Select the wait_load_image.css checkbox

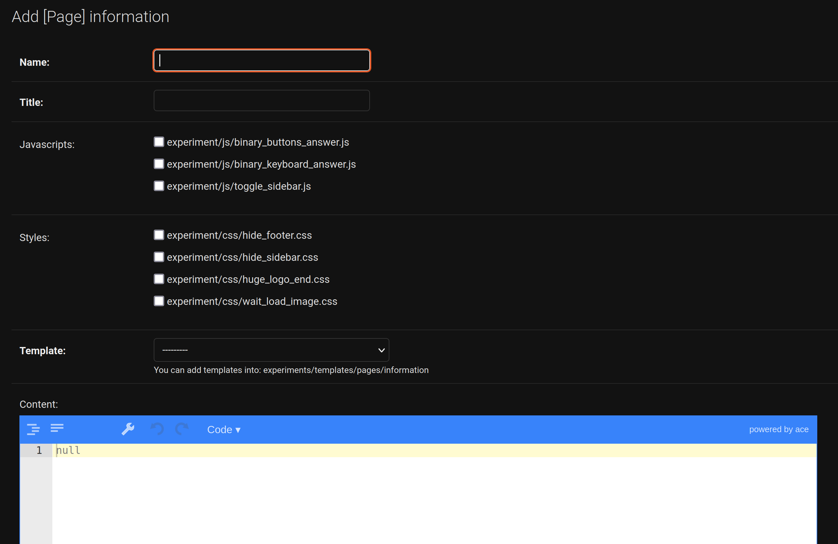[159, 301]
